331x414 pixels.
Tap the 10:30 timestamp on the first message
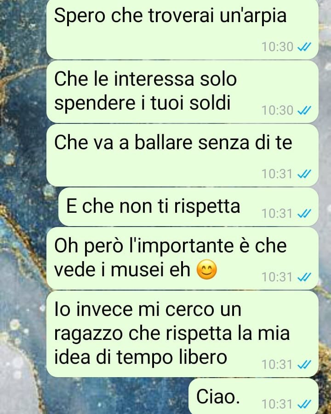point(277,47)
